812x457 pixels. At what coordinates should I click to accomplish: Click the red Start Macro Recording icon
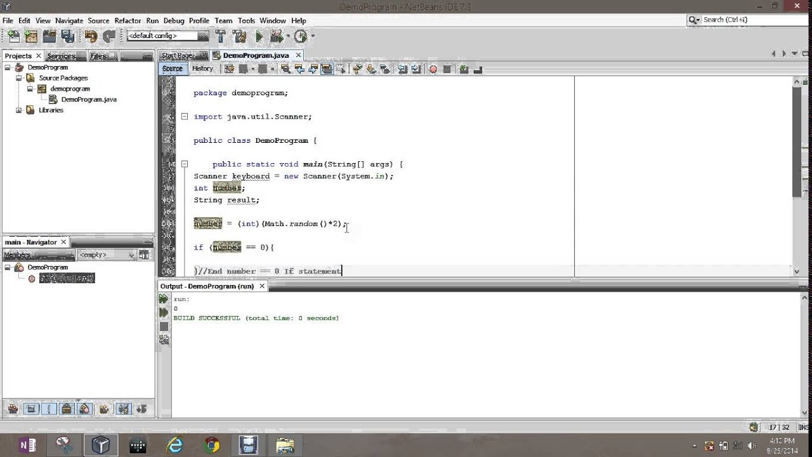433,69
